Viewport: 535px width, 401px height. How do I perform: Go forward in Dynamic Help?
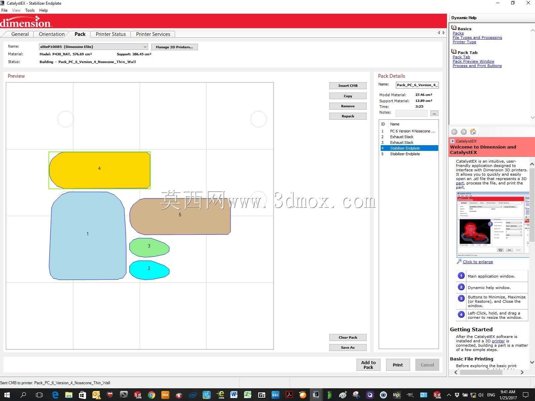[x=464, y=132]
